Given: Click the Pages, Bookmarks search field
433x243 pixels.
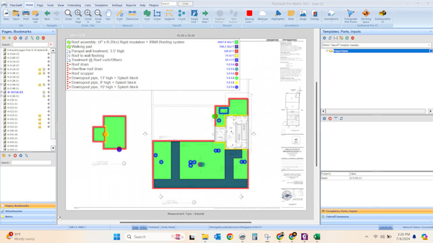Looking at the screenshot, I should click(x=30, y=45).
